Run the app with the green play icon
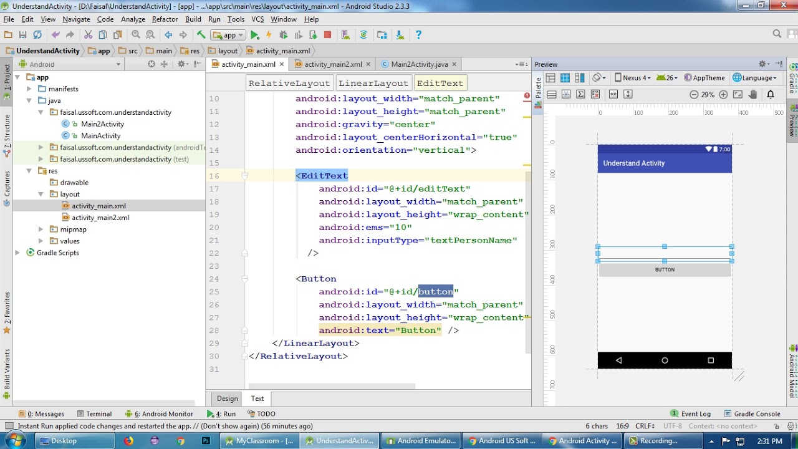The width and height of the screenshot is (798, 449). point(255,35)
